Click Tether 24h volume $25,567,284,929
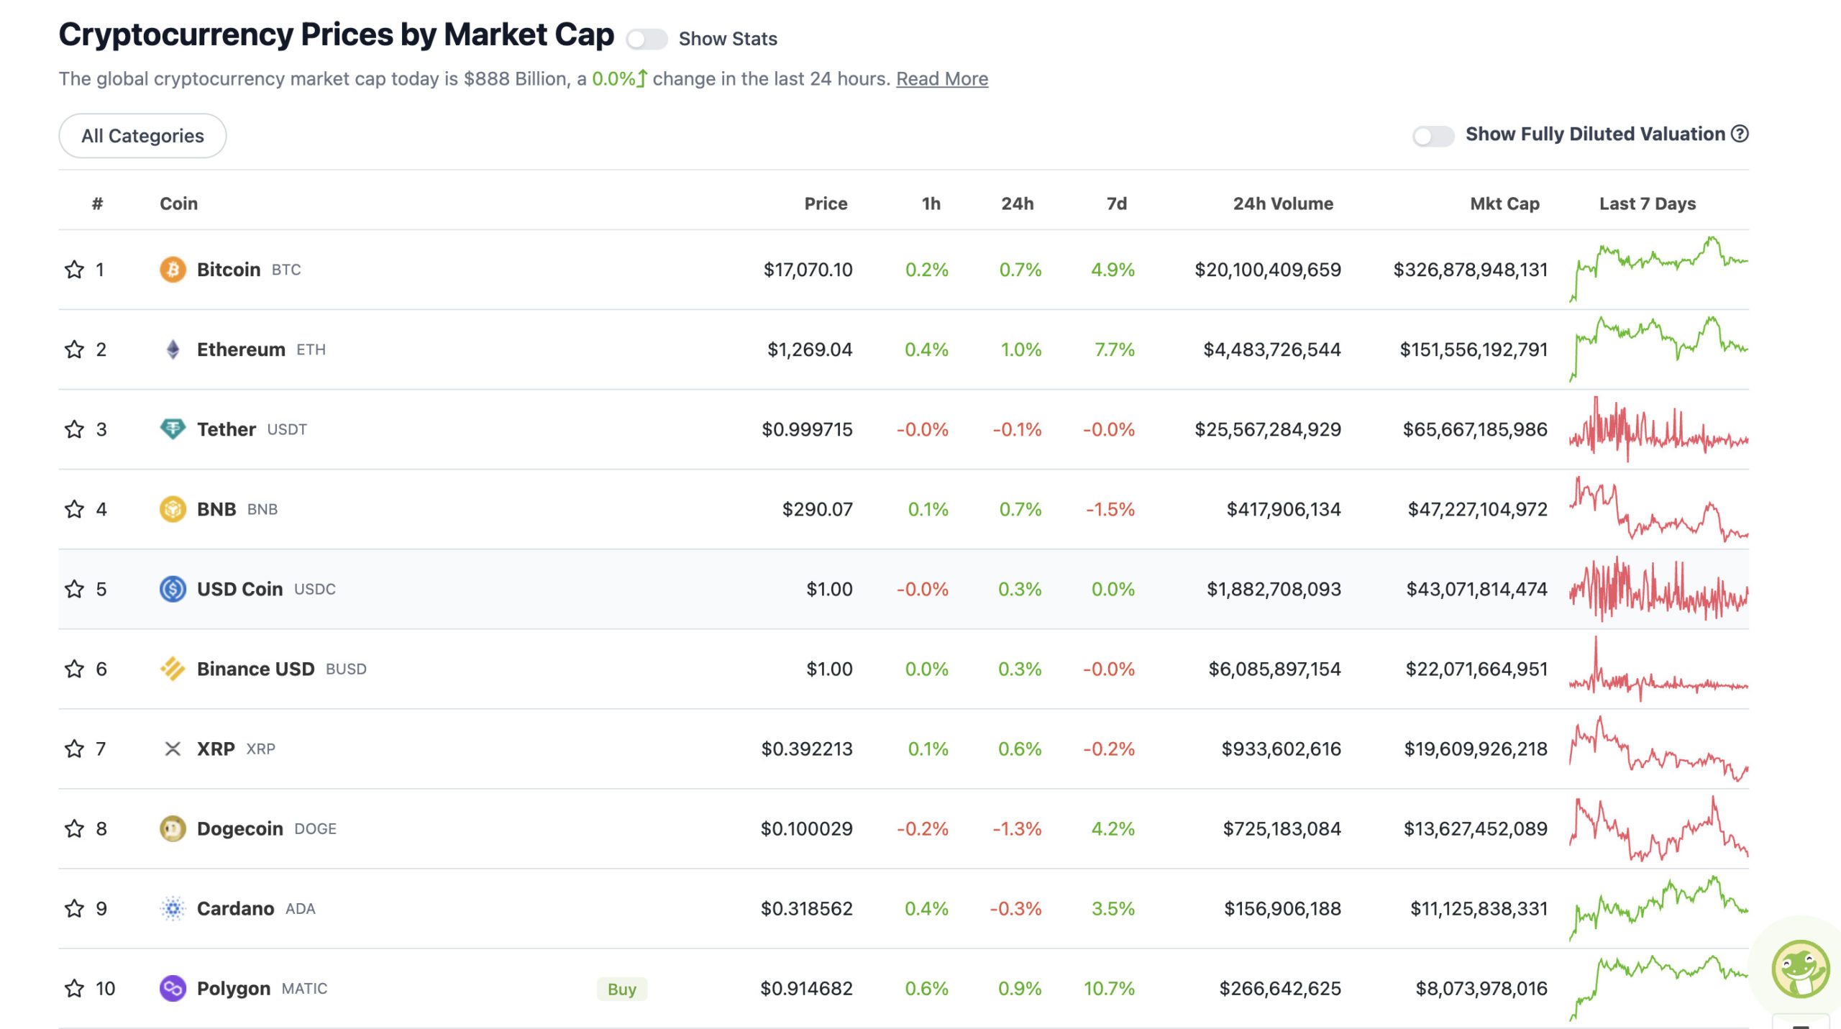Viewport: 1841px width, 1029px height. click(1267, 429)
